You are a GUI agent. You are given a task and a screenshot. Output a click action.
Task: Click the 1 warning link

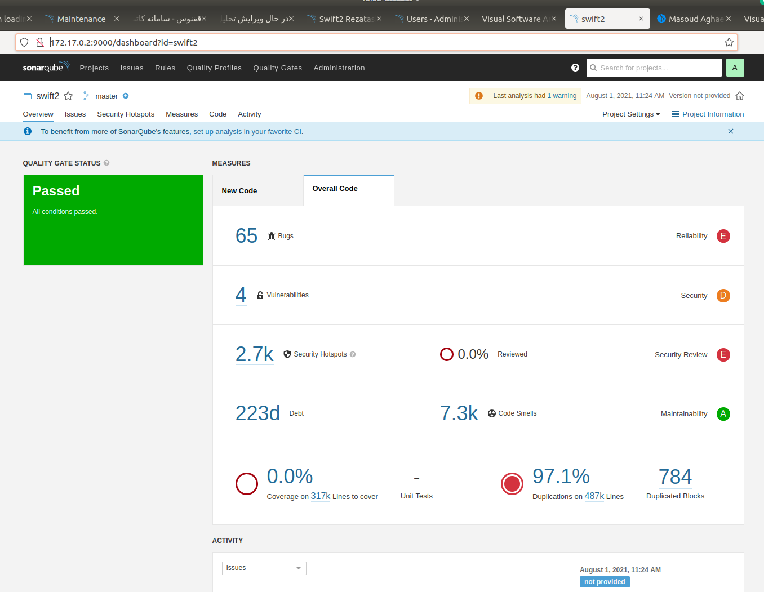[x=562, y=96]
